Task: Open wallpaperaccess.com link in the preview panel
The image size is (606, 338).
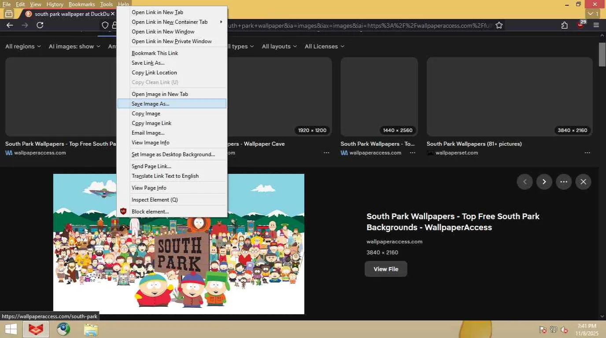Action: [395, 242]
